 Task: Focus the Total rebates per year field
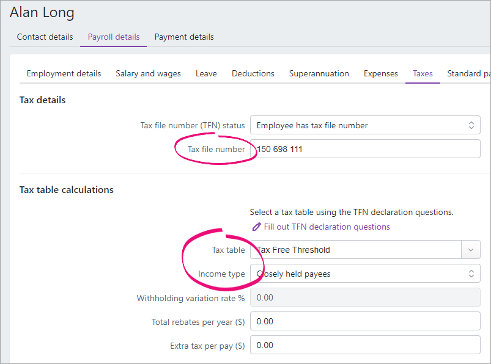(365, 321)
